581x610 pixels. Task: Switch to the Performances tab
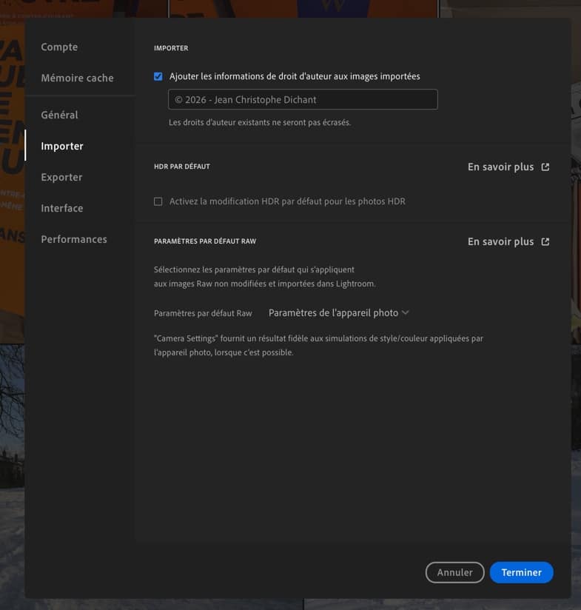74,239
